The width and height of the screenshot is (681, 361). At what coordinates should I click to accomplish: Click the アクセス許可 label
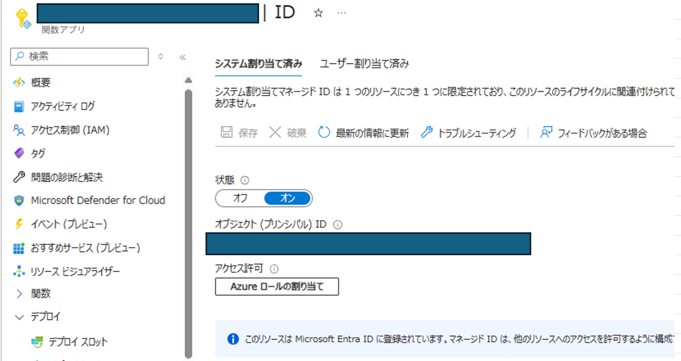[x=239, y=268]
